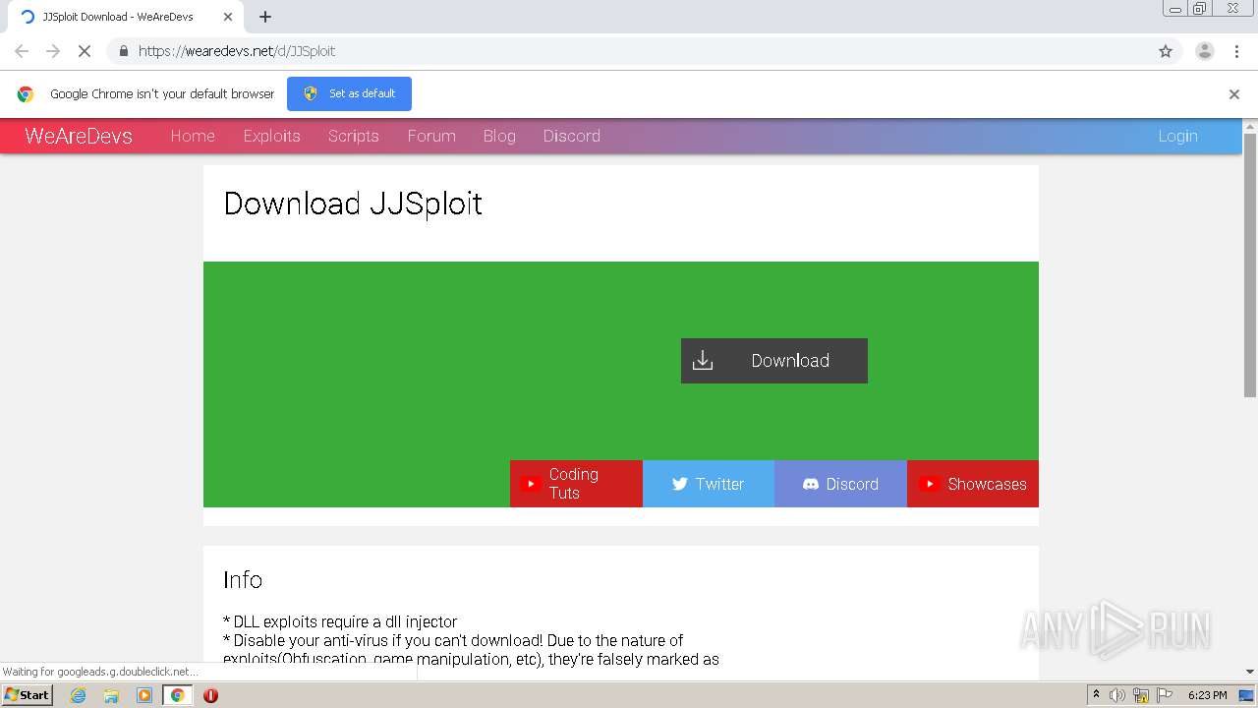Open Windows Explorer folder taskbar icon
This screenshot has width=1258, height=708.
coord(111,695)
